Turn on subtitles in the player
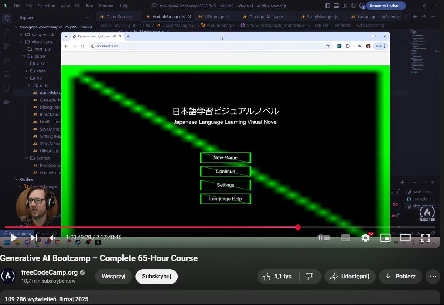444x305 pixels. [346, 238]
